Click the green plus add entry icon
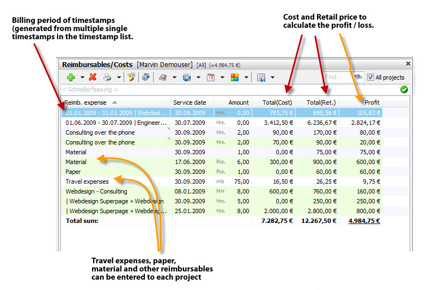 pyautogui.click(x=71, y=77)
